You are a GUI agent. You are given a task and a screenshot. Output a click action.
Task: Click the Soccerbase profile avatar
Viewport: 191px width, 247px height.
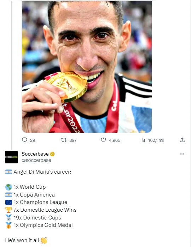pyautogui.click(x=11, y=157)
